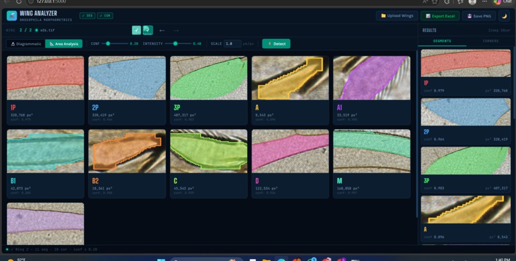Click the B2 label in main grid
Viewport: 516px width, 261px height.
point(96,181)
